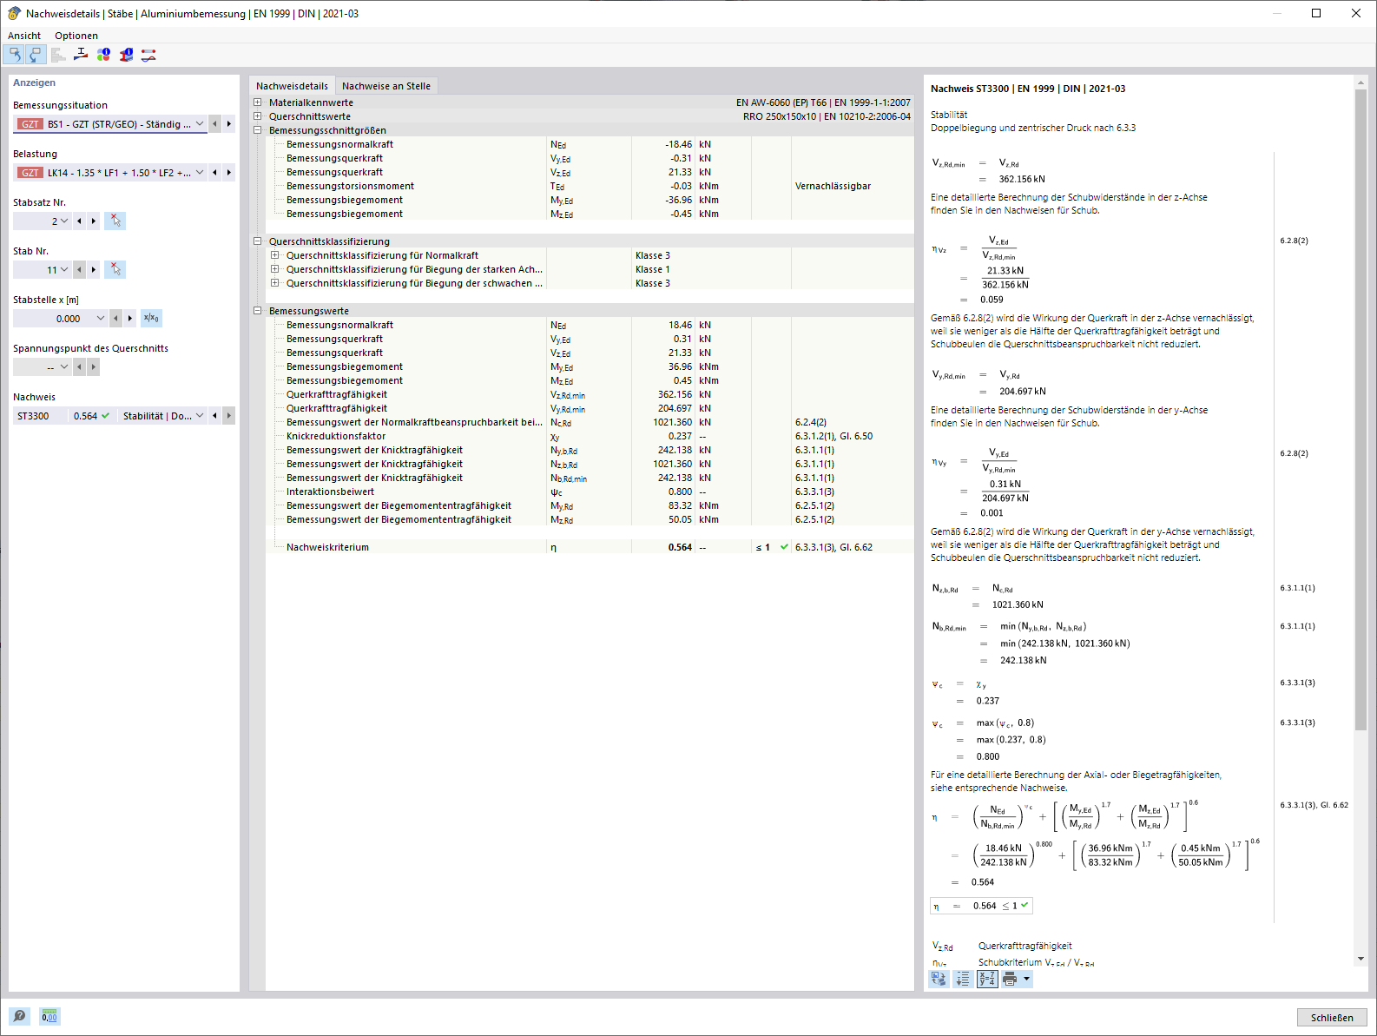This screenshot has width=1377, height=1036.
Task: Open the Bemessungssituation dropdown
Action: pyautogui.click(x=200, y=124)
